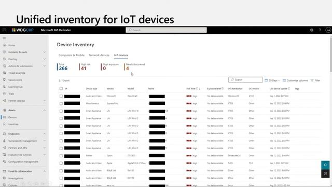Filter by Newly discovered count 4
This screenshot has width=332, height=187.
[135, 67]
